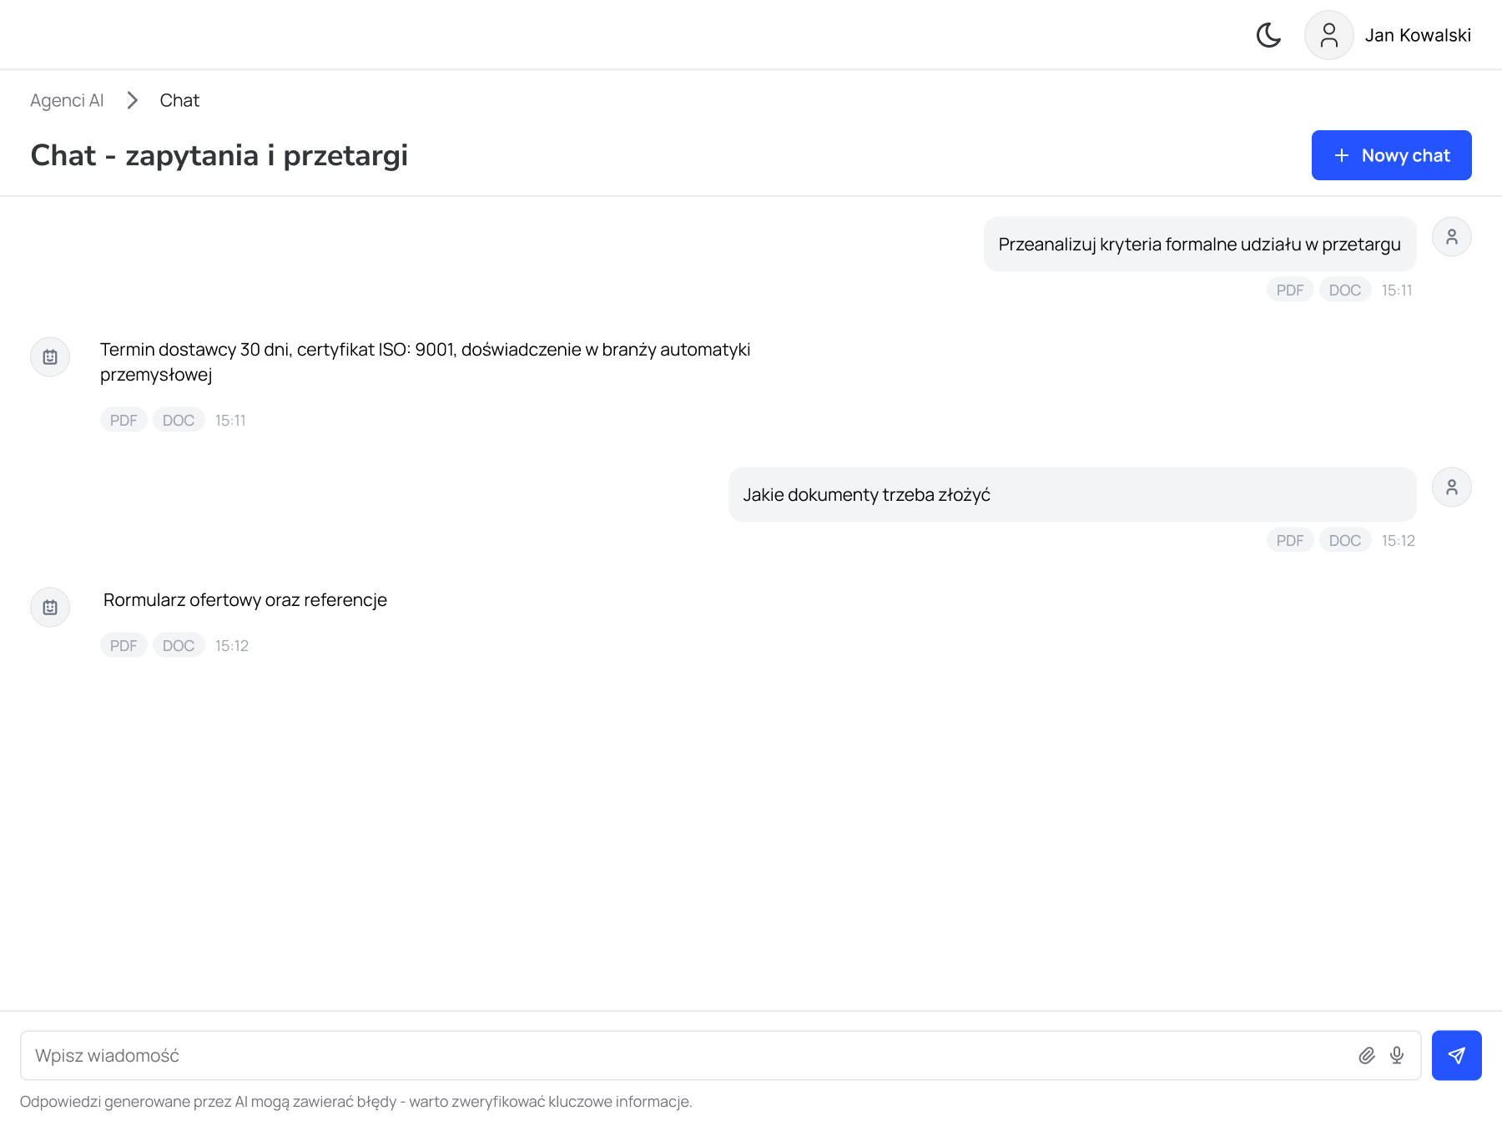Open PDF tag under Przeanalizuj kryteria message
This screenshot has width=1502, height=1131.
pyautogui.click(x=1290, y=290)
